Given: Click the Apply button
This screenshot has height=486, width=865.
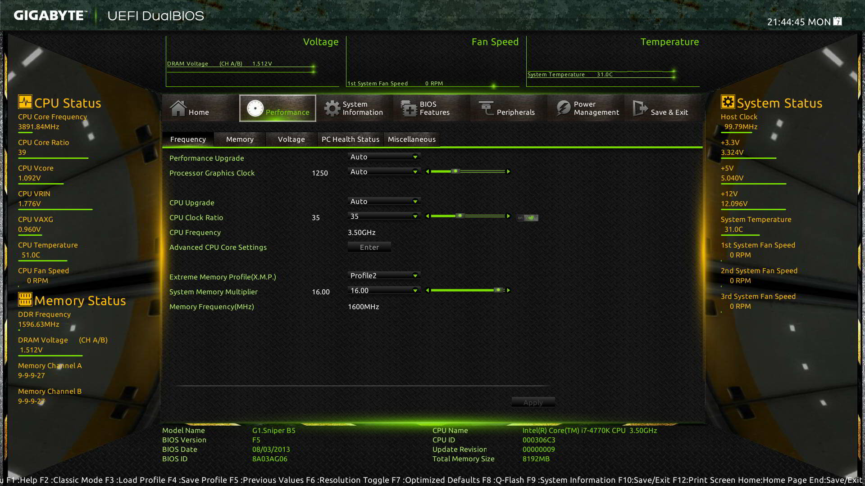Looking at the screenshot, I should click(533, 402).
